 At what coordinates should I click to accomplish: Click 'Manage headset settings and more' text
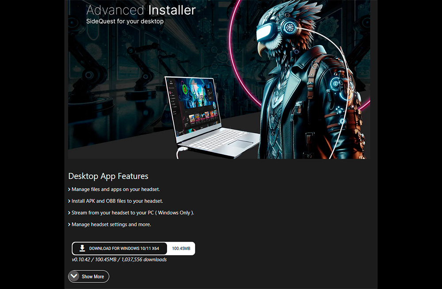click(111, 224)
